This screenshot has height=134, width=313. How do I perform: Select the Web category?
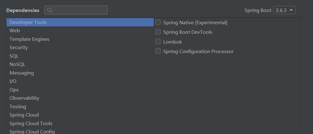tap(80, 31)
